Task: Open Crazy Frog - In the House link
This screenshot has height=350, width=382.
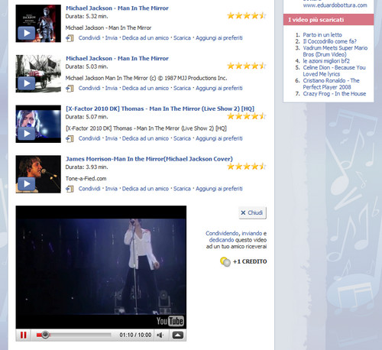Action: click(335, 94)
